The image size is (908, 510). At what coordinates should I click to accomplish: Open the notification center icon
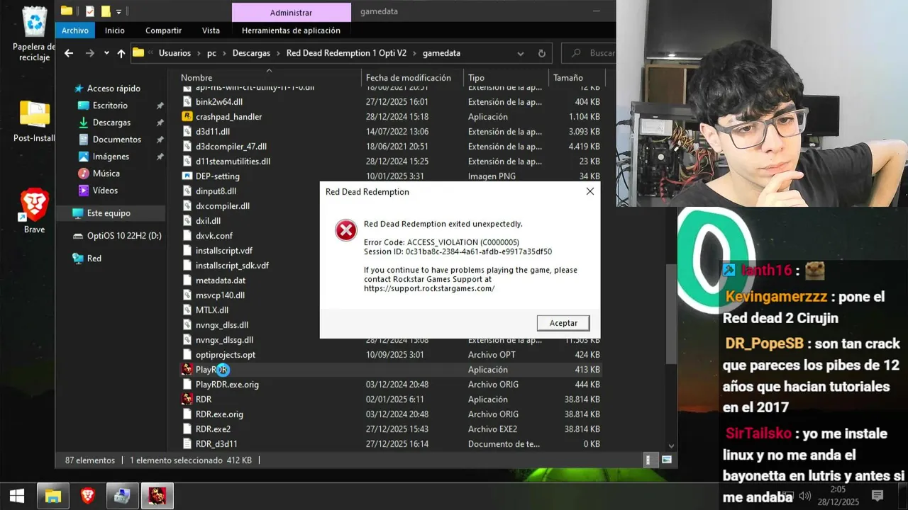click(x=877, y=496)
